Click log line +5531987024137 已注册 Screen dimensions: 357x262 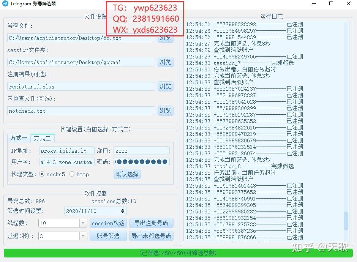coord(245,89)
